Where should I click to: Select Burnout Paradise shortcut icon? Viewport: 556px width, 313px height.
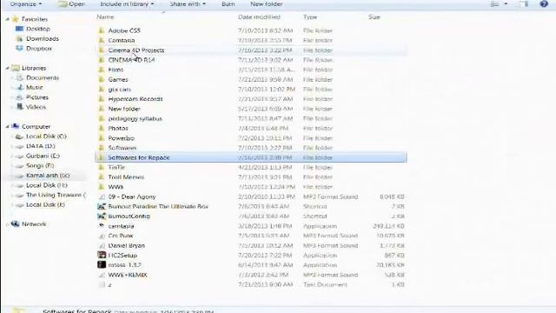coord(102,206)
